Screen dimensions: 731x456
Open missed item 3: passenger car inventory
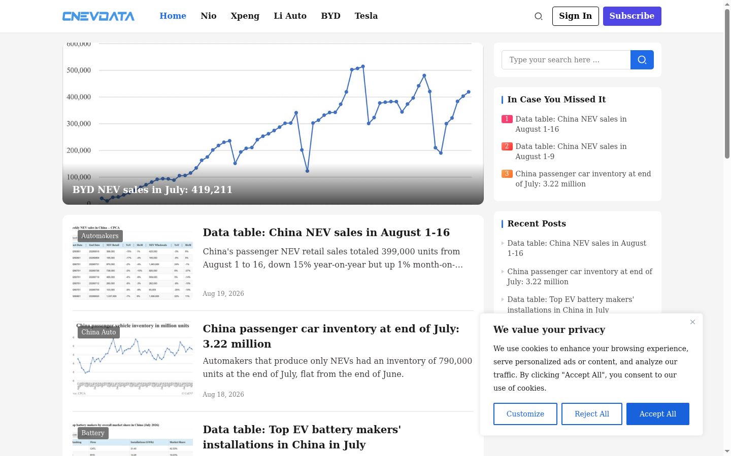click(x=583, y=179)
